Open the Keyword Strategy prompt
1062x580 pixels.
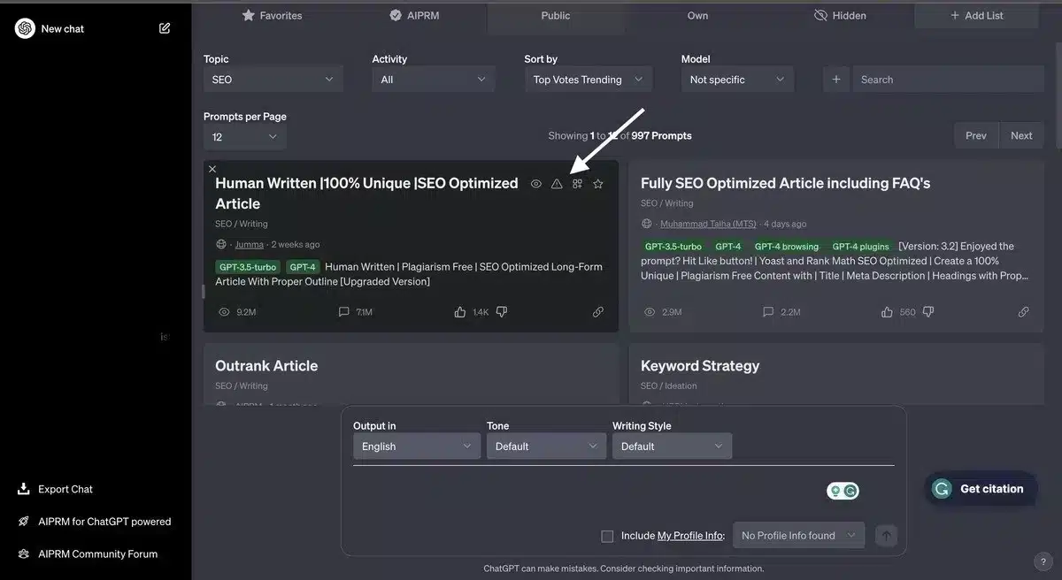coord(700,365)
